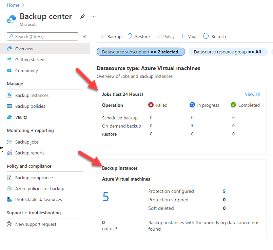Click the Community people icon
This screenshot has height=250, width=273.
pyautogui.click(x=9, y=70)
